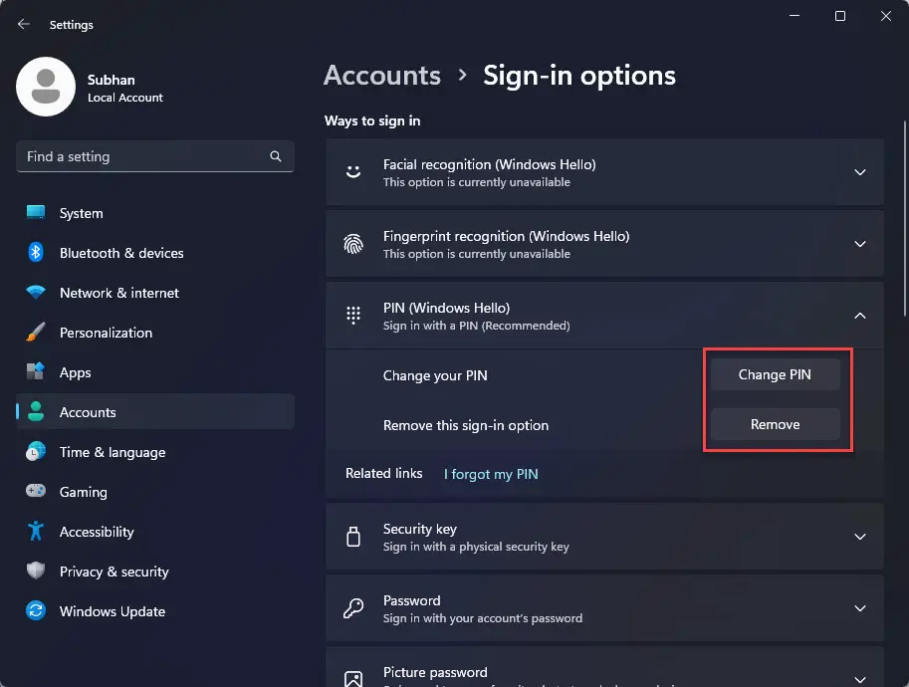Open Gaming settings
The image size is (909, 687).
point(155,492)
